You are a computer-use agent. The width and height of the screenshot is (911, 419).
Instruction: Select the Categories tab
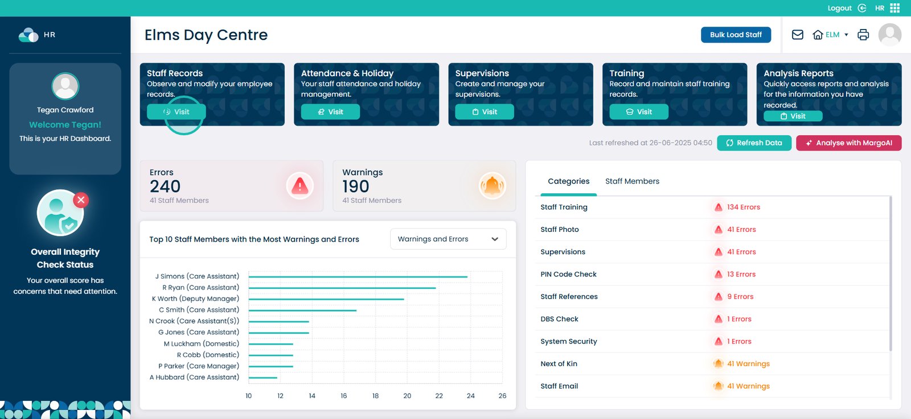[x=568, y=181]
